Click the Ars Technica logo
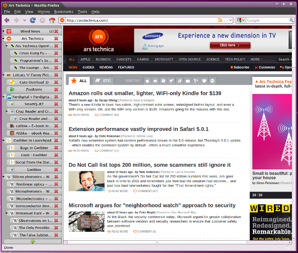The image size is (298, 253). [x=98, y=41]
